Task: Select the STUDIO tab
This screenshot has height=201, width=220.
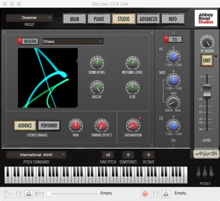Action: pyautogui.click(x=124, y=19)
